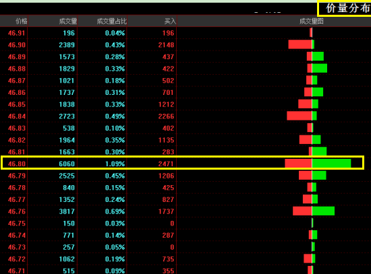Click buy value 287 in the 46.74 row
The width and height of the screenshot is (371, 274).
tap(168, 235)
